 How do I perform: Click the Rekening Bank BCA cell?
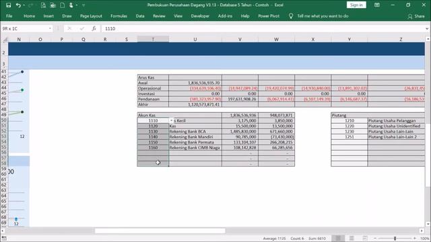point(195,132)
